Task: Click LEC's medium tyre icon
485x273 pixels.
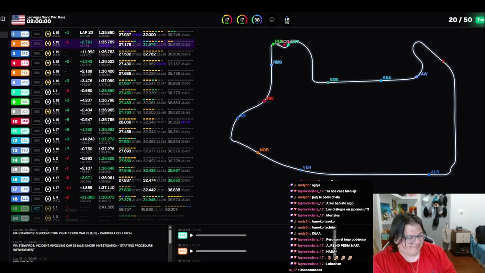Action: (x=48, y=63)
